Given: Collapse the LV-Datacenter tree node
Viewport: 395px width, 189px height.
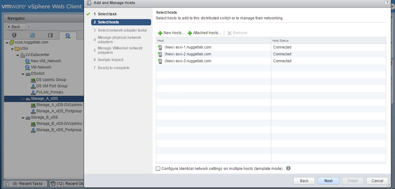Looking at the screenshot, I should point(18,55).
